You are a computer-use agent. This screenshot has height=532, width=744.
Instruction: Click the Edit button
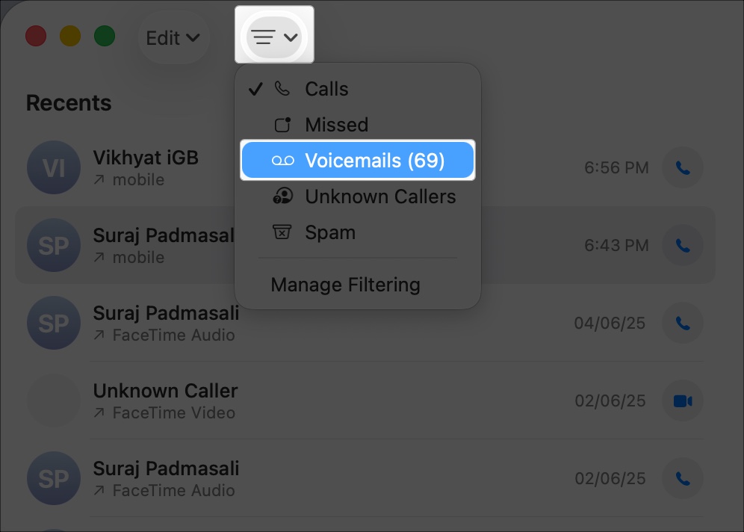click(x=168, y=37)
